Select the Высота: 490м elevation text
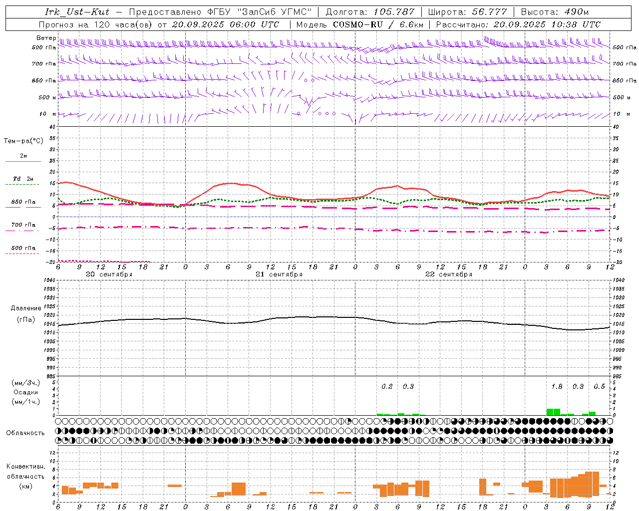This screenshot has width=639, height=511. pyautogui.click(x=555, y=12)
